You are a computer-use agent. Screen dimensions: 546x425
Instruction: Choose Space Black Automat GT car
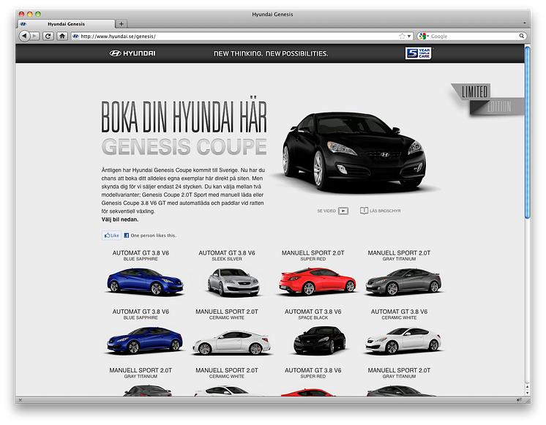[320, 340]
